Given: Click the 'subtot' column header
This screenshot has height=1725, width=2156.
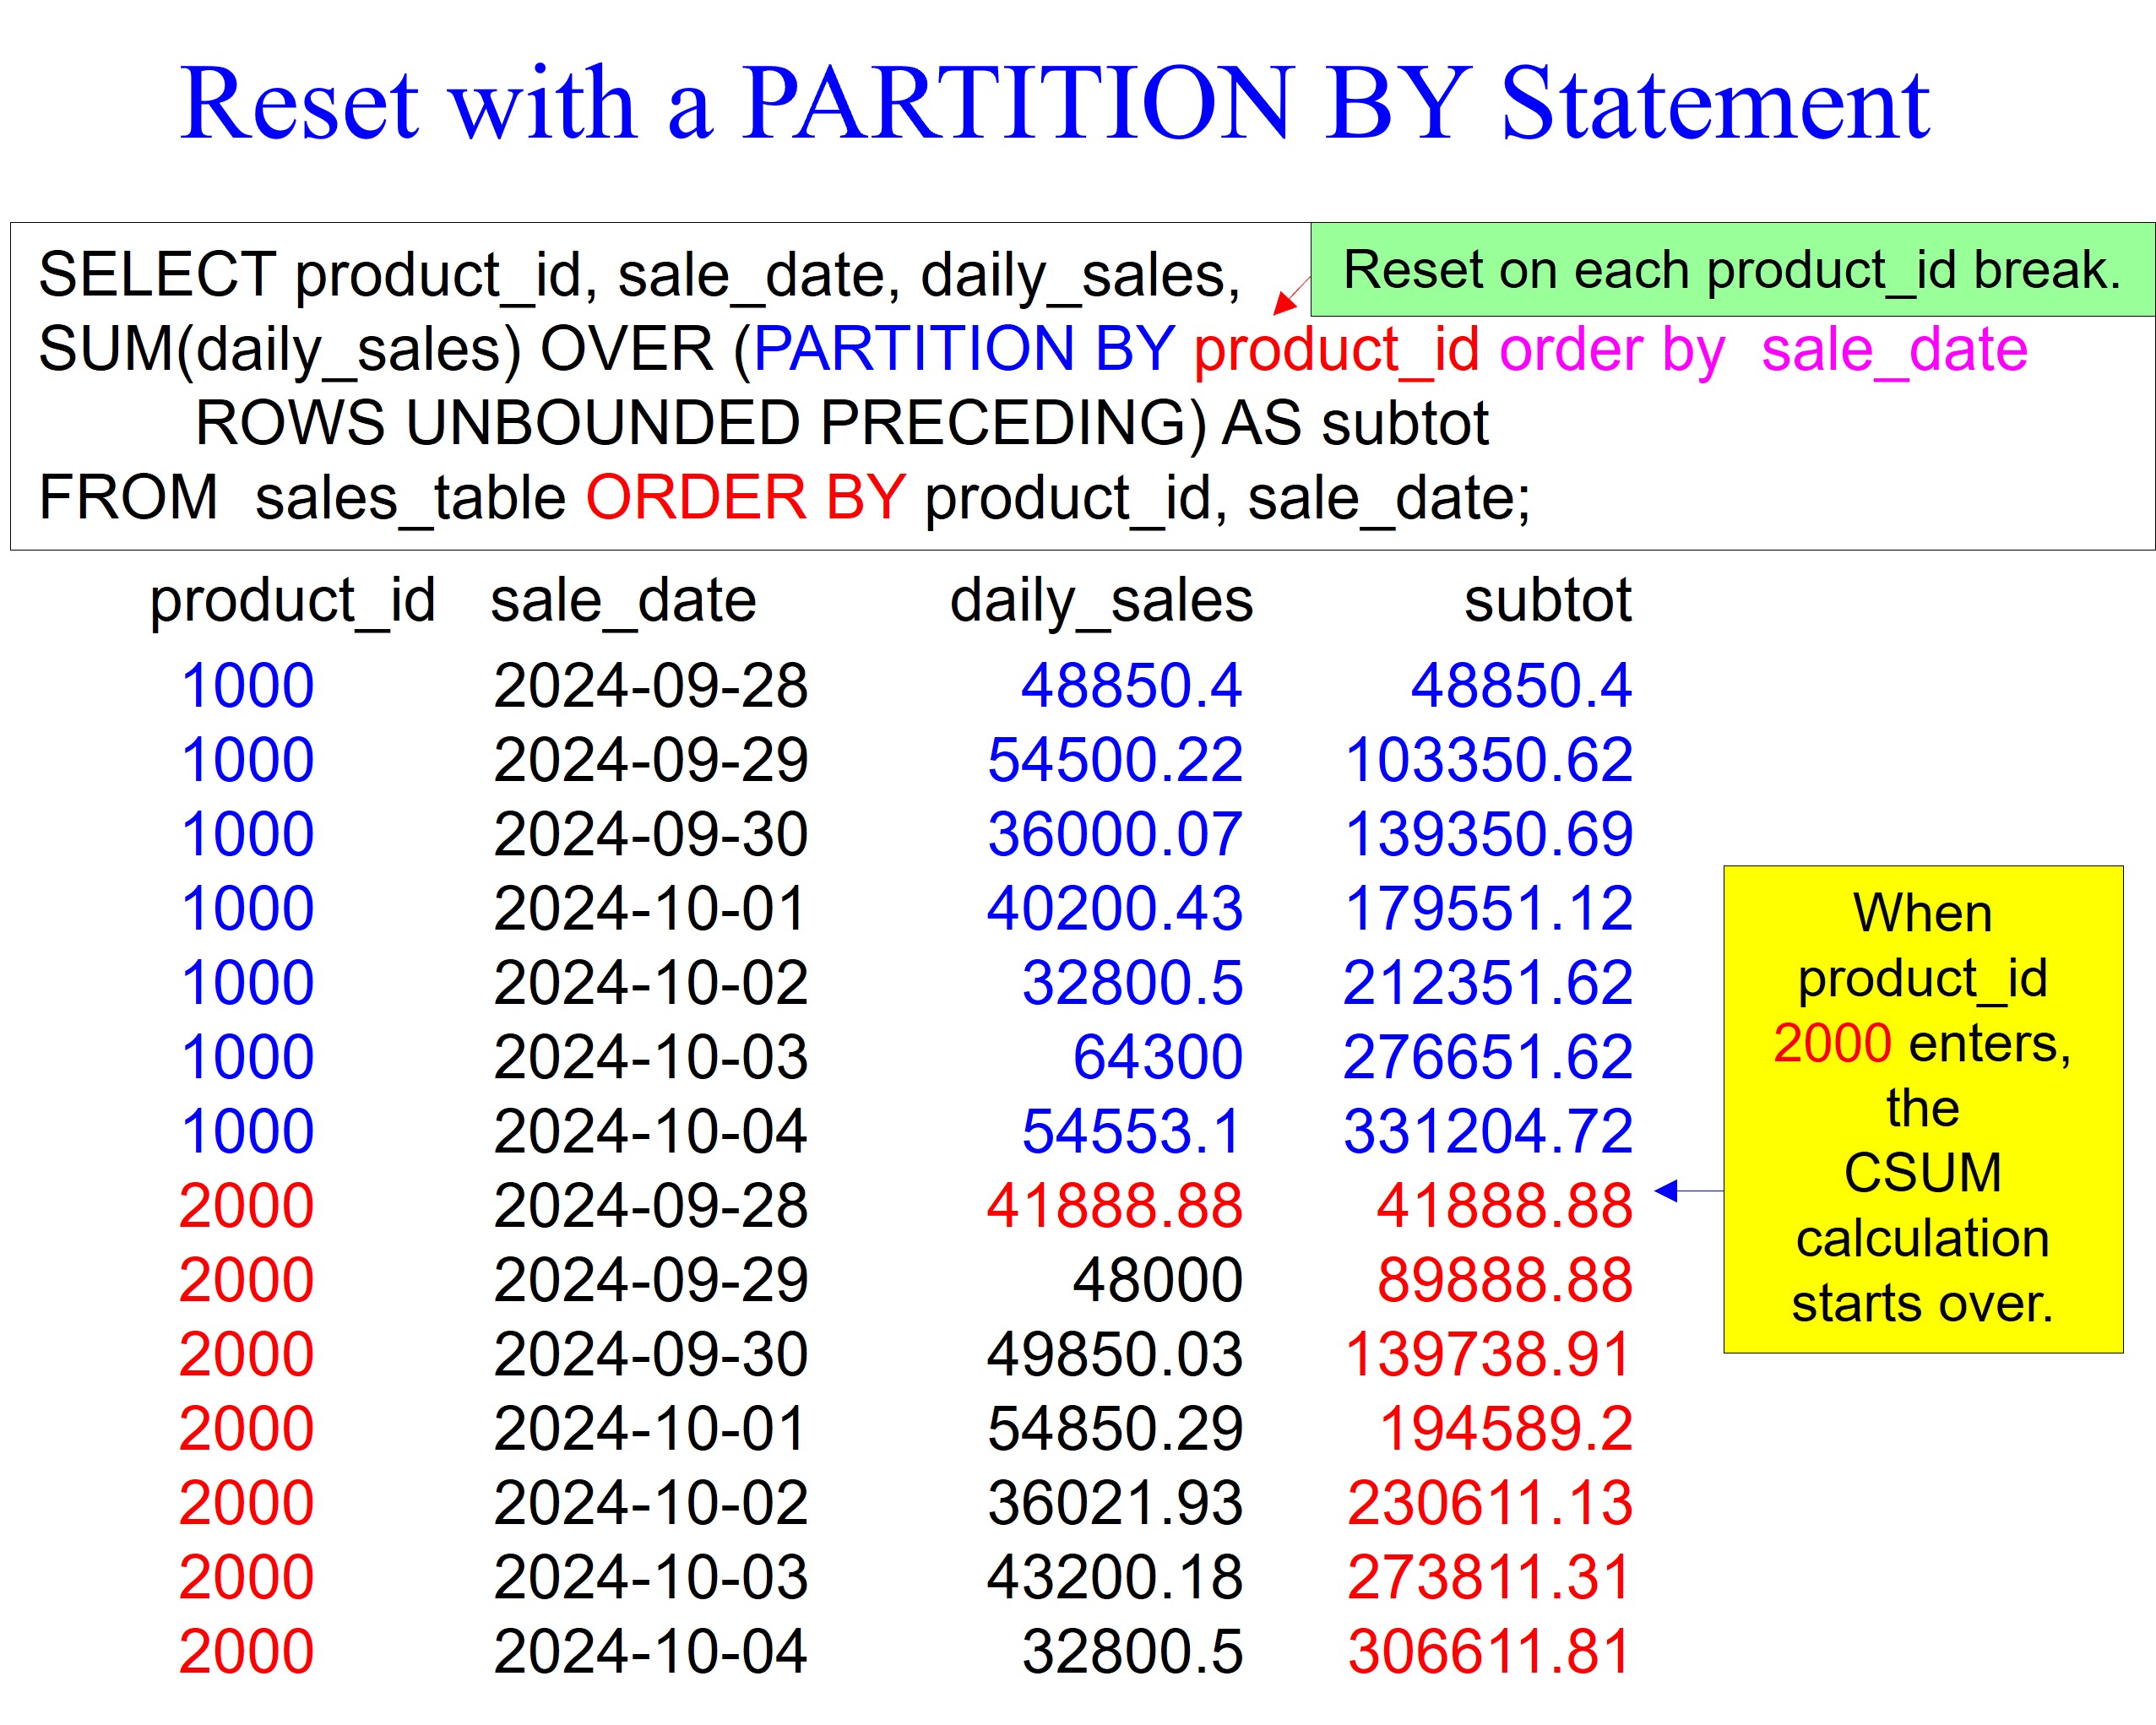Looking at the screenshot, I should tap(1547, 600).
